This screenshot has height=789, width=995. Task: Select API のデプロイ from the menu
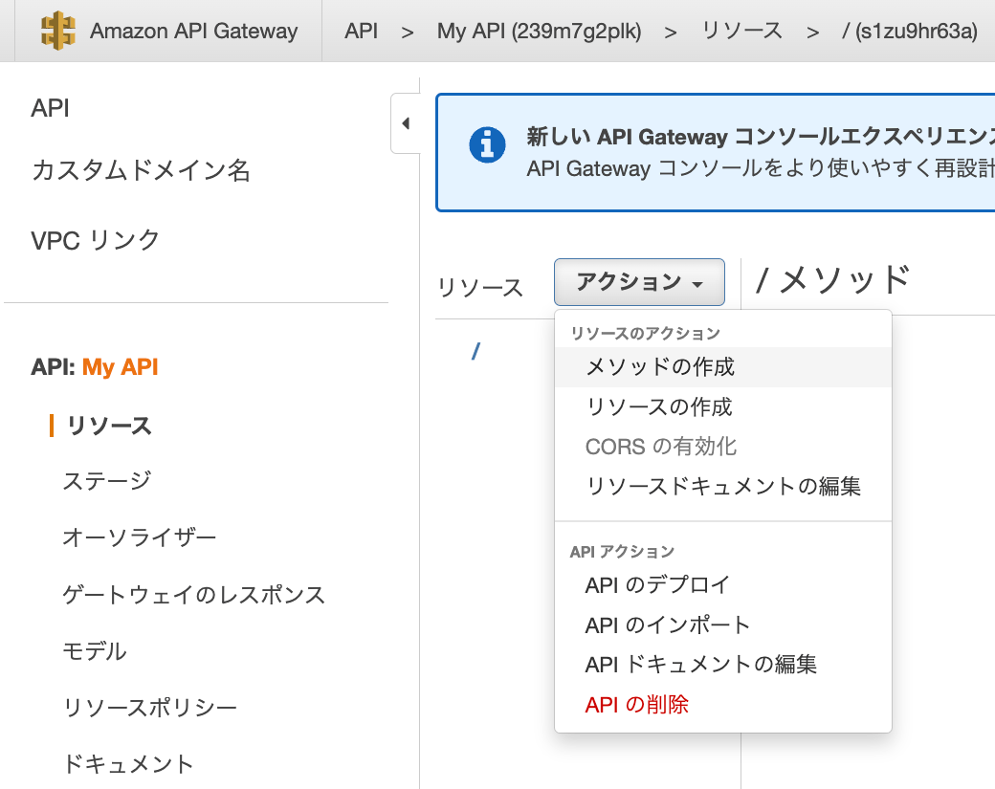click(722, 584)
